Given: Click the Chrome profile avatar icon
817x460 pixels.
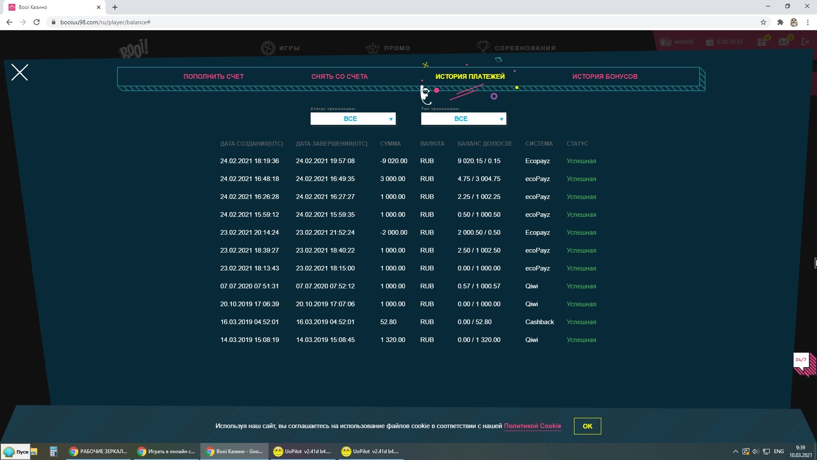Looking at the screenshot, I should (x=794, y=22).
